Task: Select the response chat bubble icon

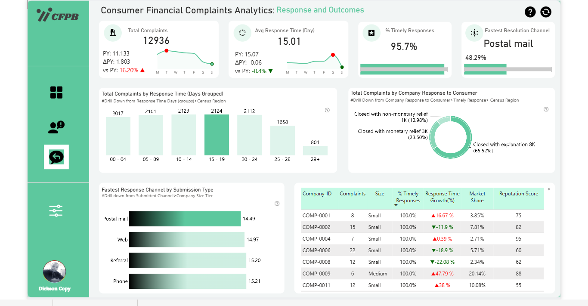Action: coord(56,157)
